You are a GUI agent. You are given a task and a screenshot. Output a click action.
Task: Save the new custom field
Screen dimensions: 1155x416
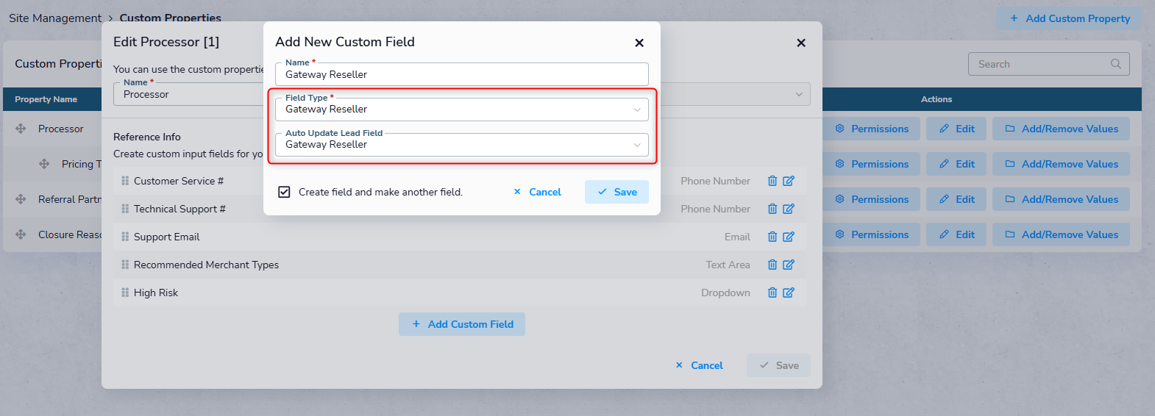tap(616, 192)
